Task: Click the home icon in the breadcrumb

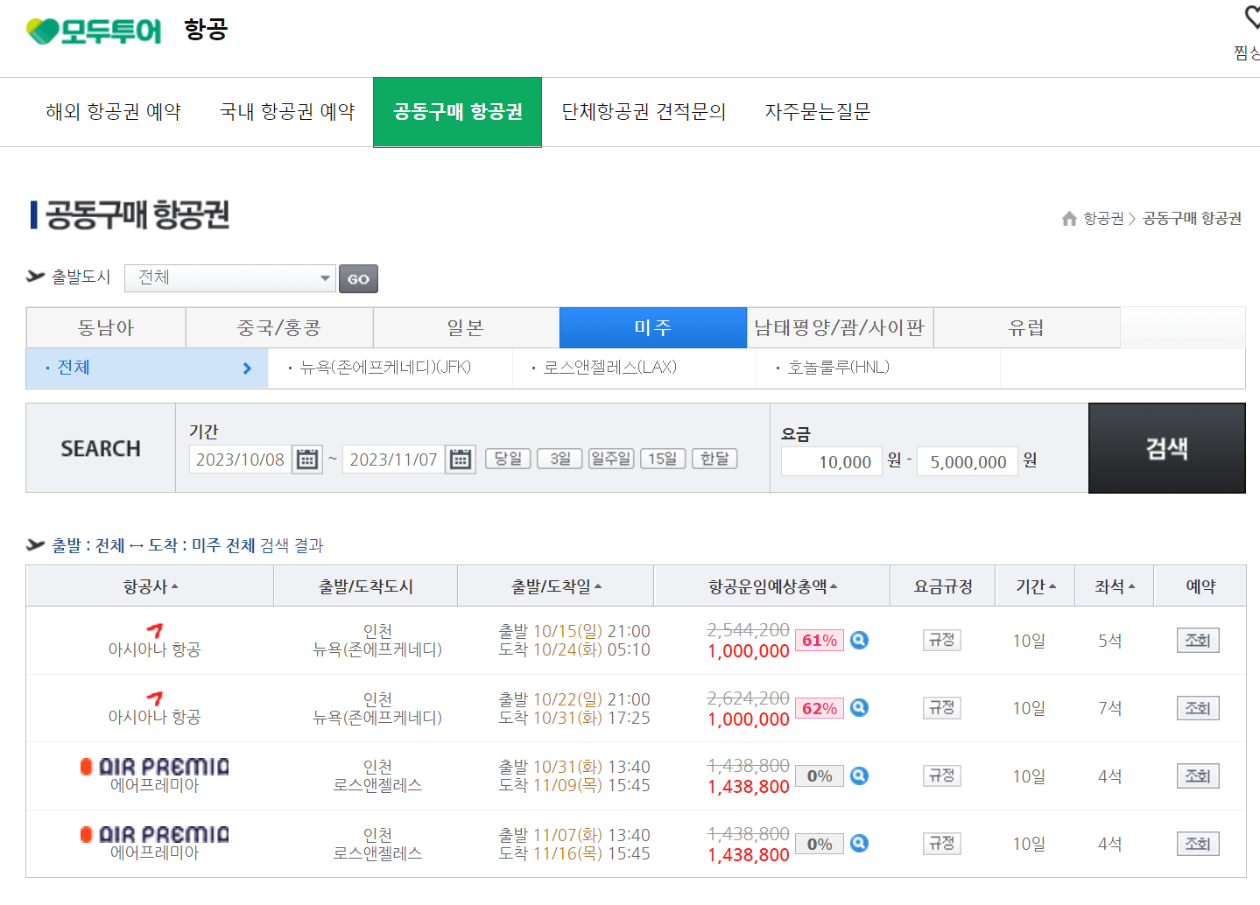Action: point(1068,219)
